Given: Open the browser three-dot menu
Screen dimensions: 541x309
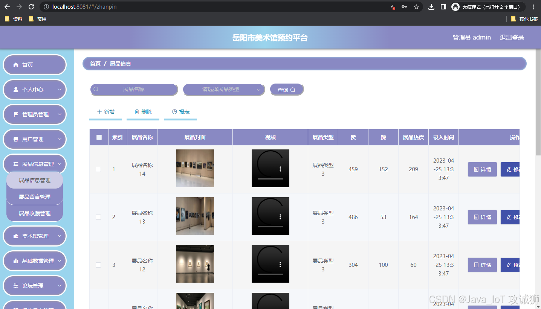Looking at the screenshot, I should tap(533, 7).
